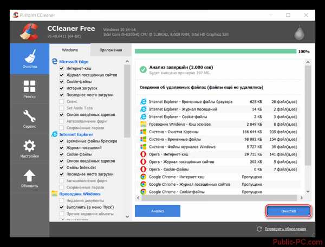
Task: Switch to the Приложения tab
Action: click(x=110, y=50)
